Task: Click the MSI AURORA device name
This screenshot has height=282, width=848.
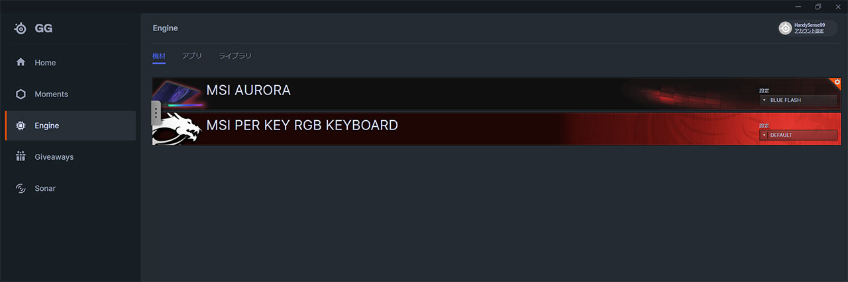Action: 248,90
